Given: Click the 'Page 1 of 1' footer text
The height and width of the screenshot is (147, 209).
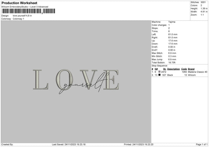Looking at the screenshot, I should click(x=202, y=145).
